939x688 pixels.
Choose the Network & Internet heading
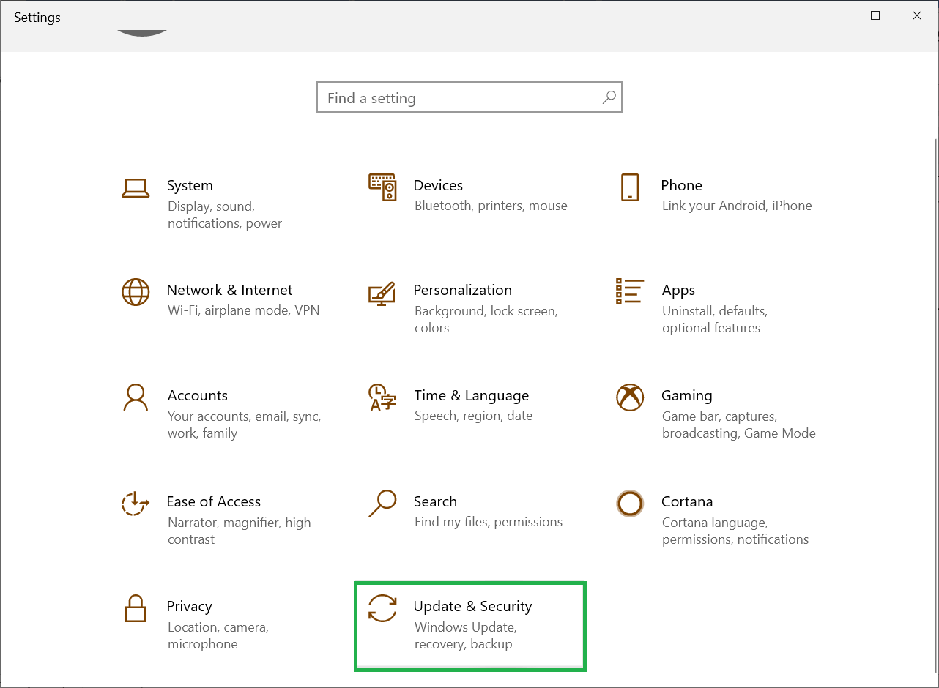coord(229,290)
